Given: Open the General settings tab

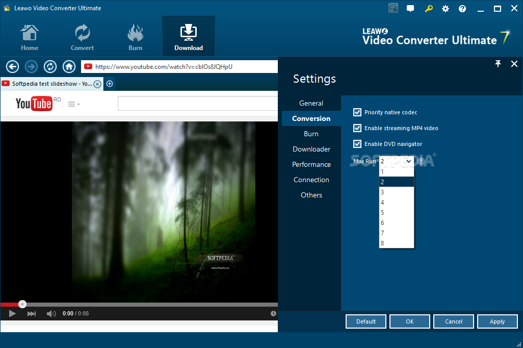Looking at the screenshot, I should [311, 103].
